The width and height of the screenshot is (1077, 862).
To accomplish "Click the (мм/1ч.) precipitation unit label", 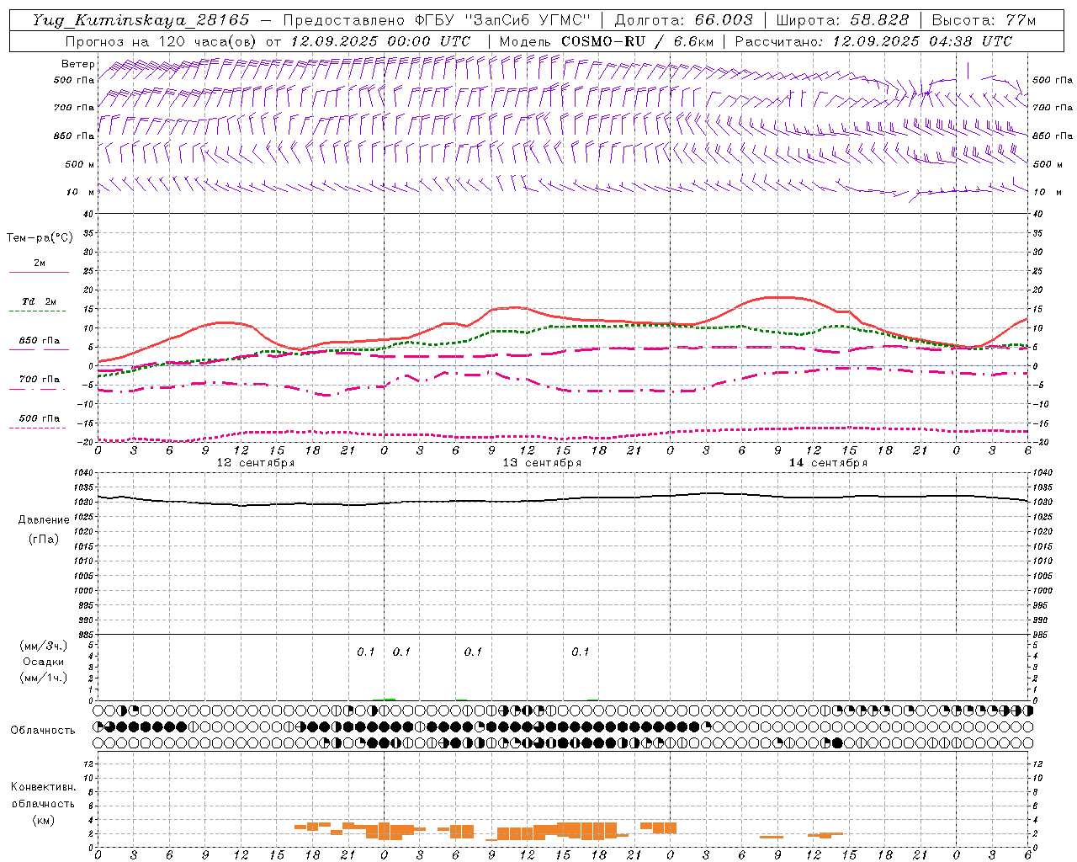I will [43, 678].
